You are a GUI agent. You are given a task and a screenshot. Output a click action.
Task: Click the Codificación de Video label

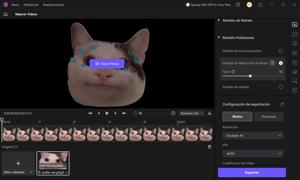[x=238, y=163]
